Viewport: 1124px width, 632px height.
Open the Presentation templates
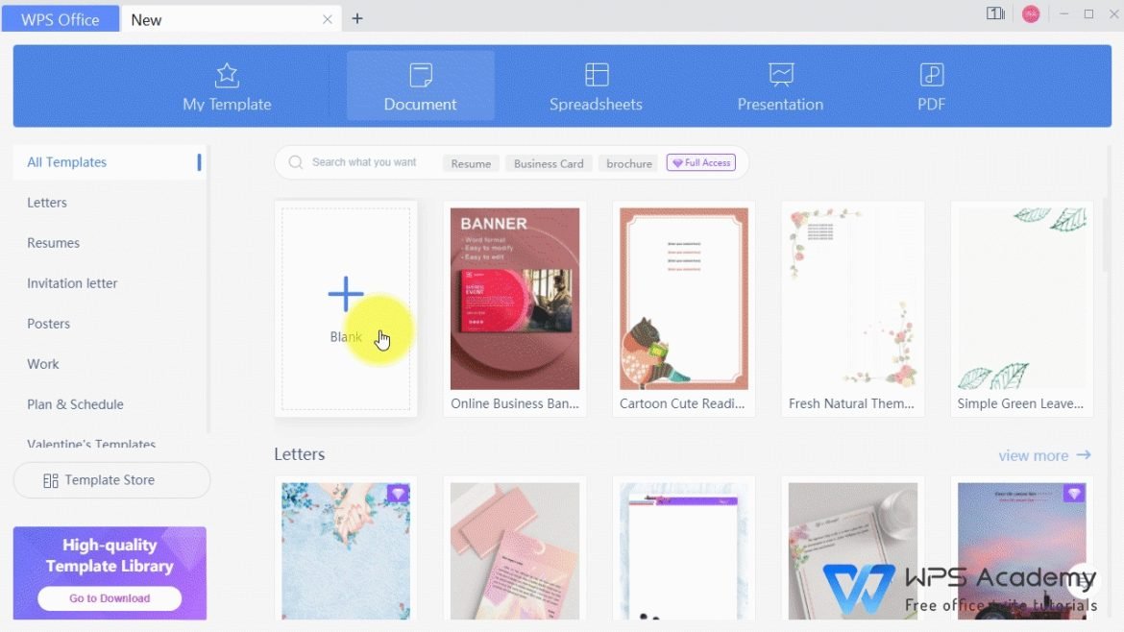780,85
